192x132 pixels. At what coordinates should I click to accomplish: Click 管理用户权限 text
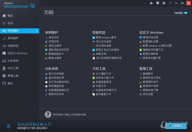click(x=150, y=86)
